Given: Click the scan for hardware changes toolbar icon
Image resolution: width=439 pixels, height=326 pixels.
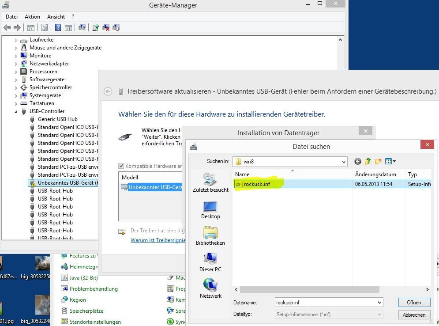Looking at the screenshot, I should pyautogui.click(x=82, y=28).
